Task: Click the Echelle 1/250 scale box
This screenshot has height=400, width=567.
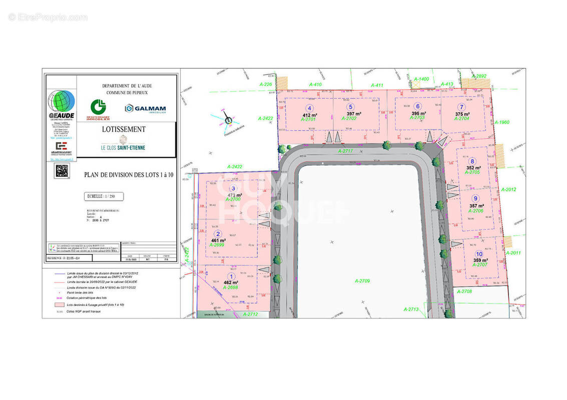Action: click(x=102, y=196)
